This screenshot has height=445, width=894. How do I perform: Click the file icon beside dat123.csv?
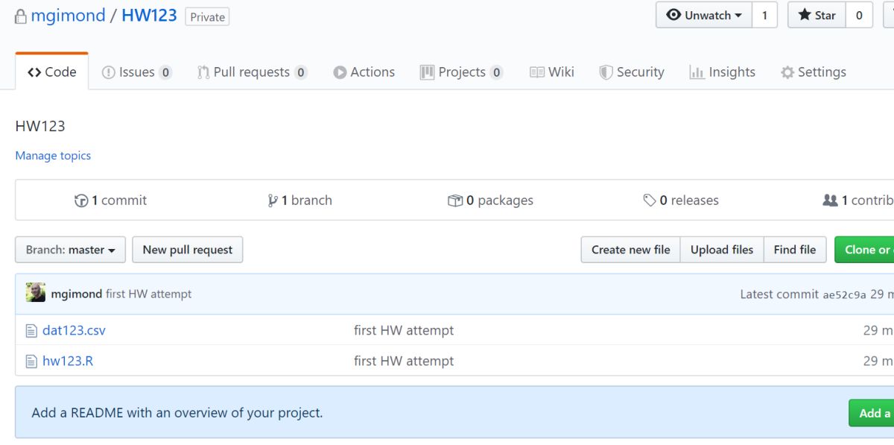tap(31, 331)
